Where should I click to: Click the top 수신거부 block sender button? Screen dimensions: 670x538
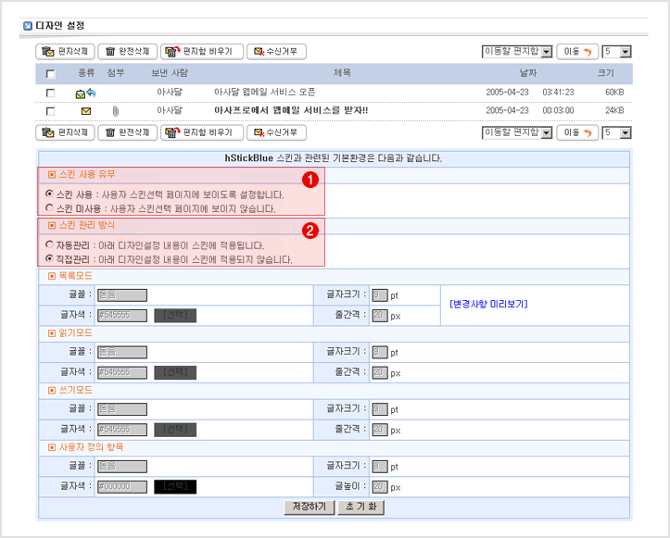(x=276, y=52)
